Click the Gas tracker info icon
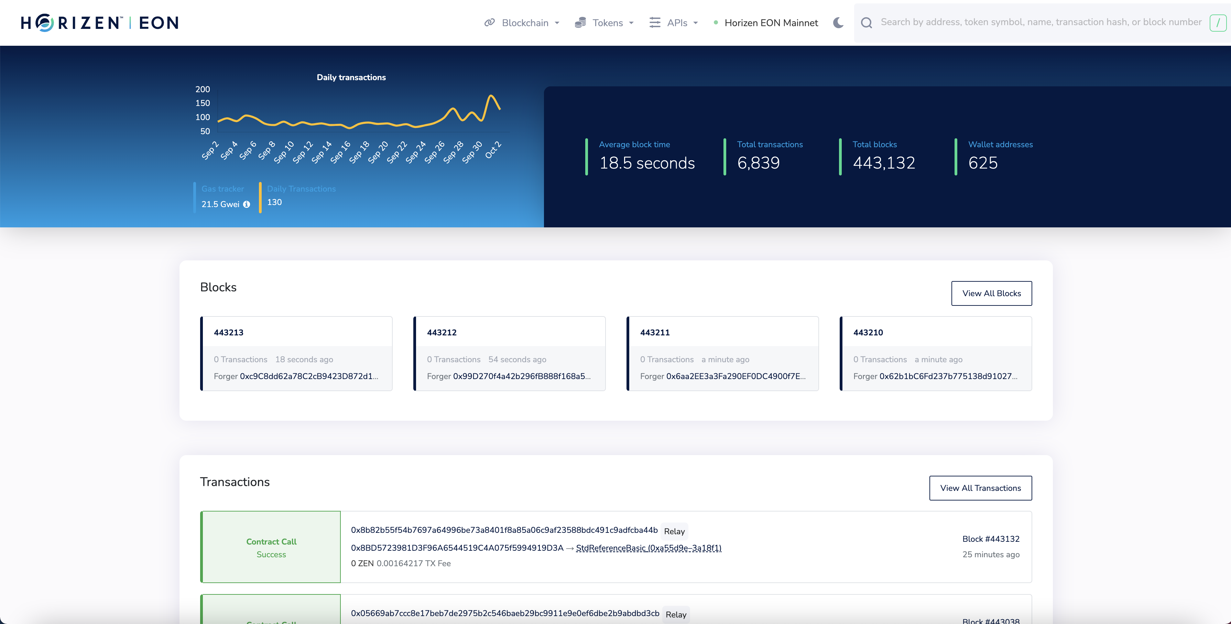 tap(247, 204)
